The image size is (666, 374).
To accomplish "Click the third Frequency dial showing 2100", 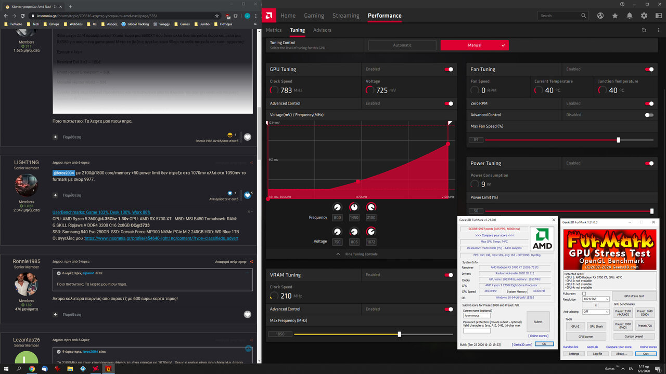I will coord(371,207).
